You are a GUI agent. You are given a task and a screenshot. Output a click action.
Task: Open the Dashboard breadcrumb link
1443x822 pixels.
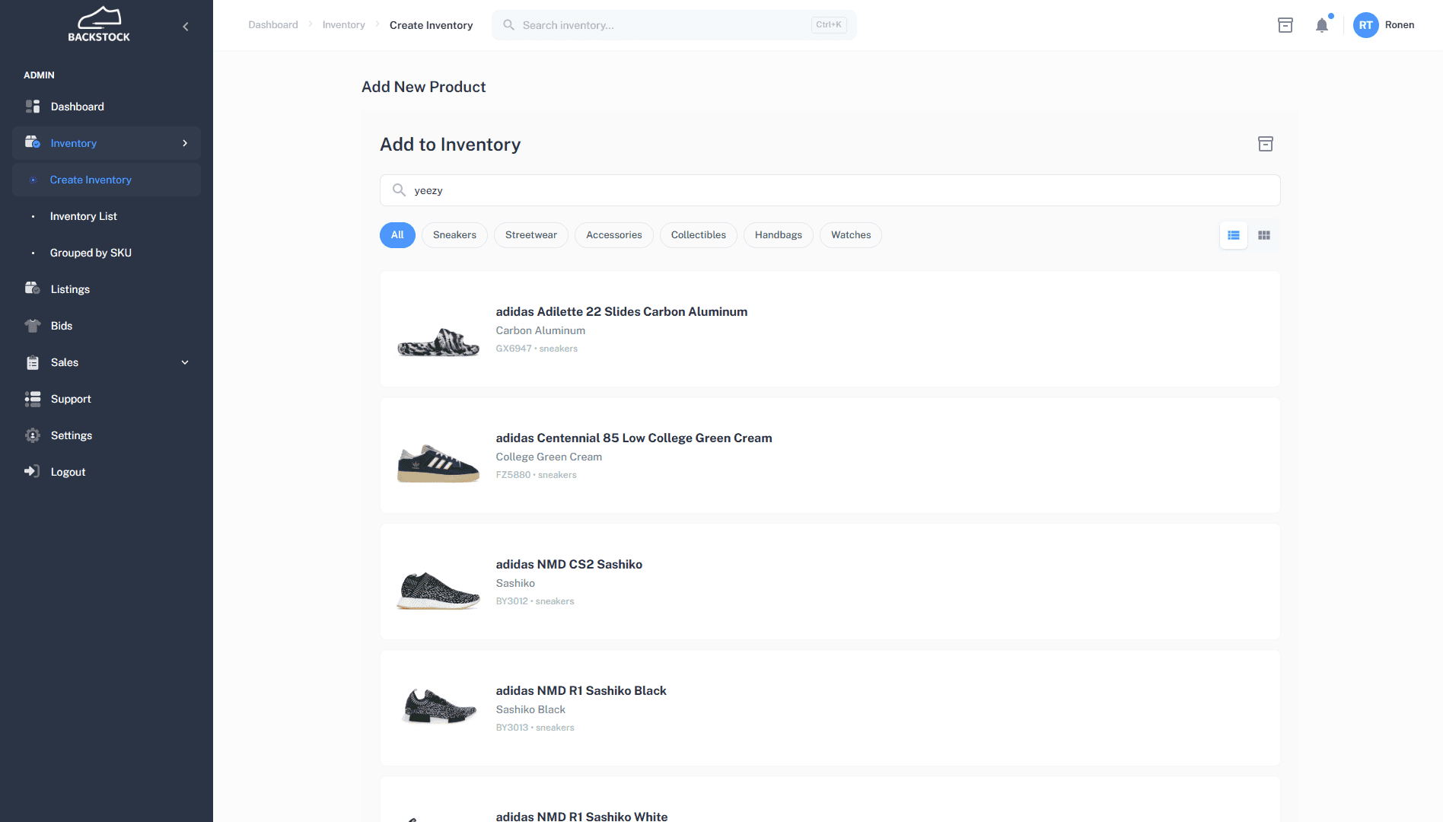click(272, 24)
